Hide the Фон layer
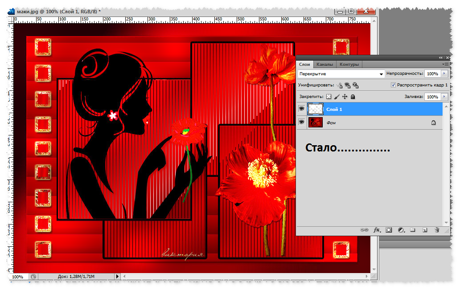 point(301,122)
